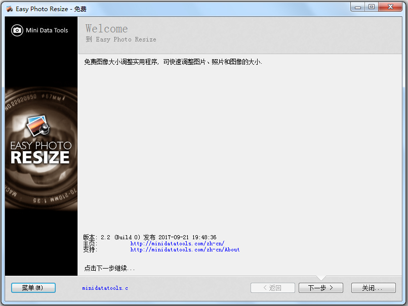This screenshot has height=306, width=408.
Task: Click the 支持: label
Action: point(90,249)
